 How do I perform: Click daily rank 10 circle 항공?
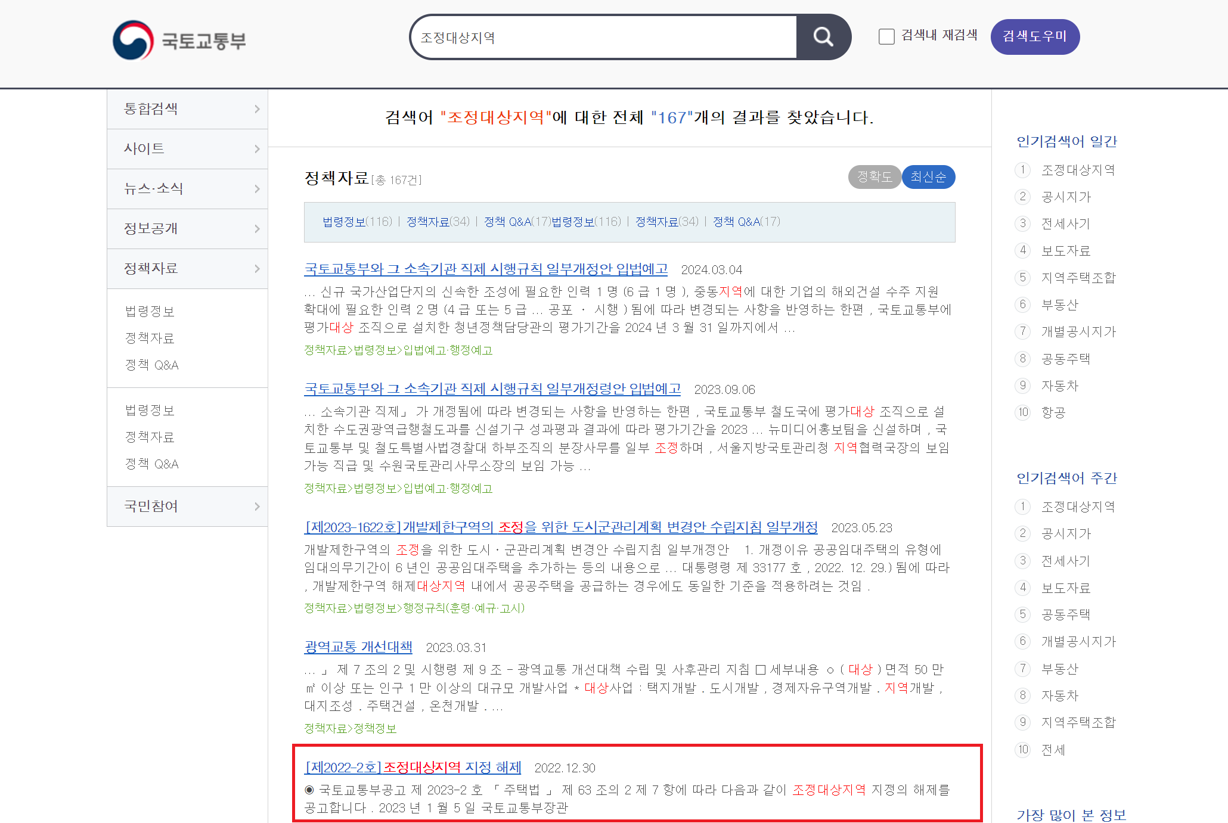click(x=1023, y=412)
